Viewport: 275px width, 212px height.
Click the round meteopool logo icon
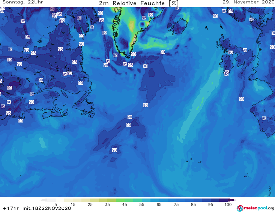pos(240,208)
